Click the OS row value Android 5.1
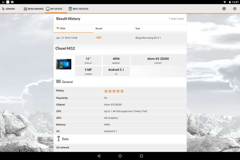Screen dimensions: 240x160 point(110,131)
